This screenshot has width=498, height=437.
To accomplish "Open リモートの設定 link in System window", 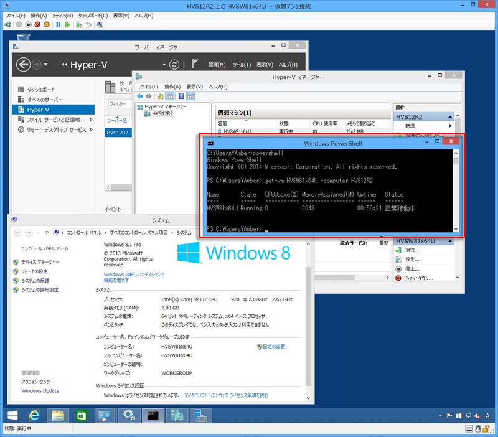I will 34,271.
